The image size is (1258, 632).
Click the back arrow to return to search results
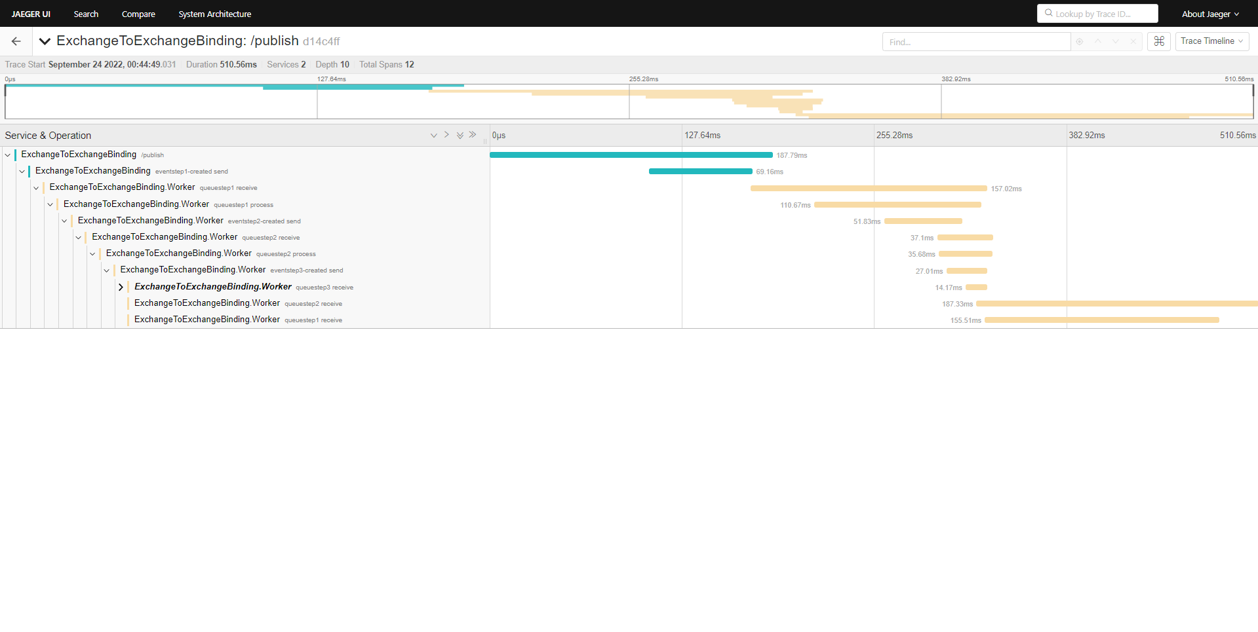tap(16, 41)
